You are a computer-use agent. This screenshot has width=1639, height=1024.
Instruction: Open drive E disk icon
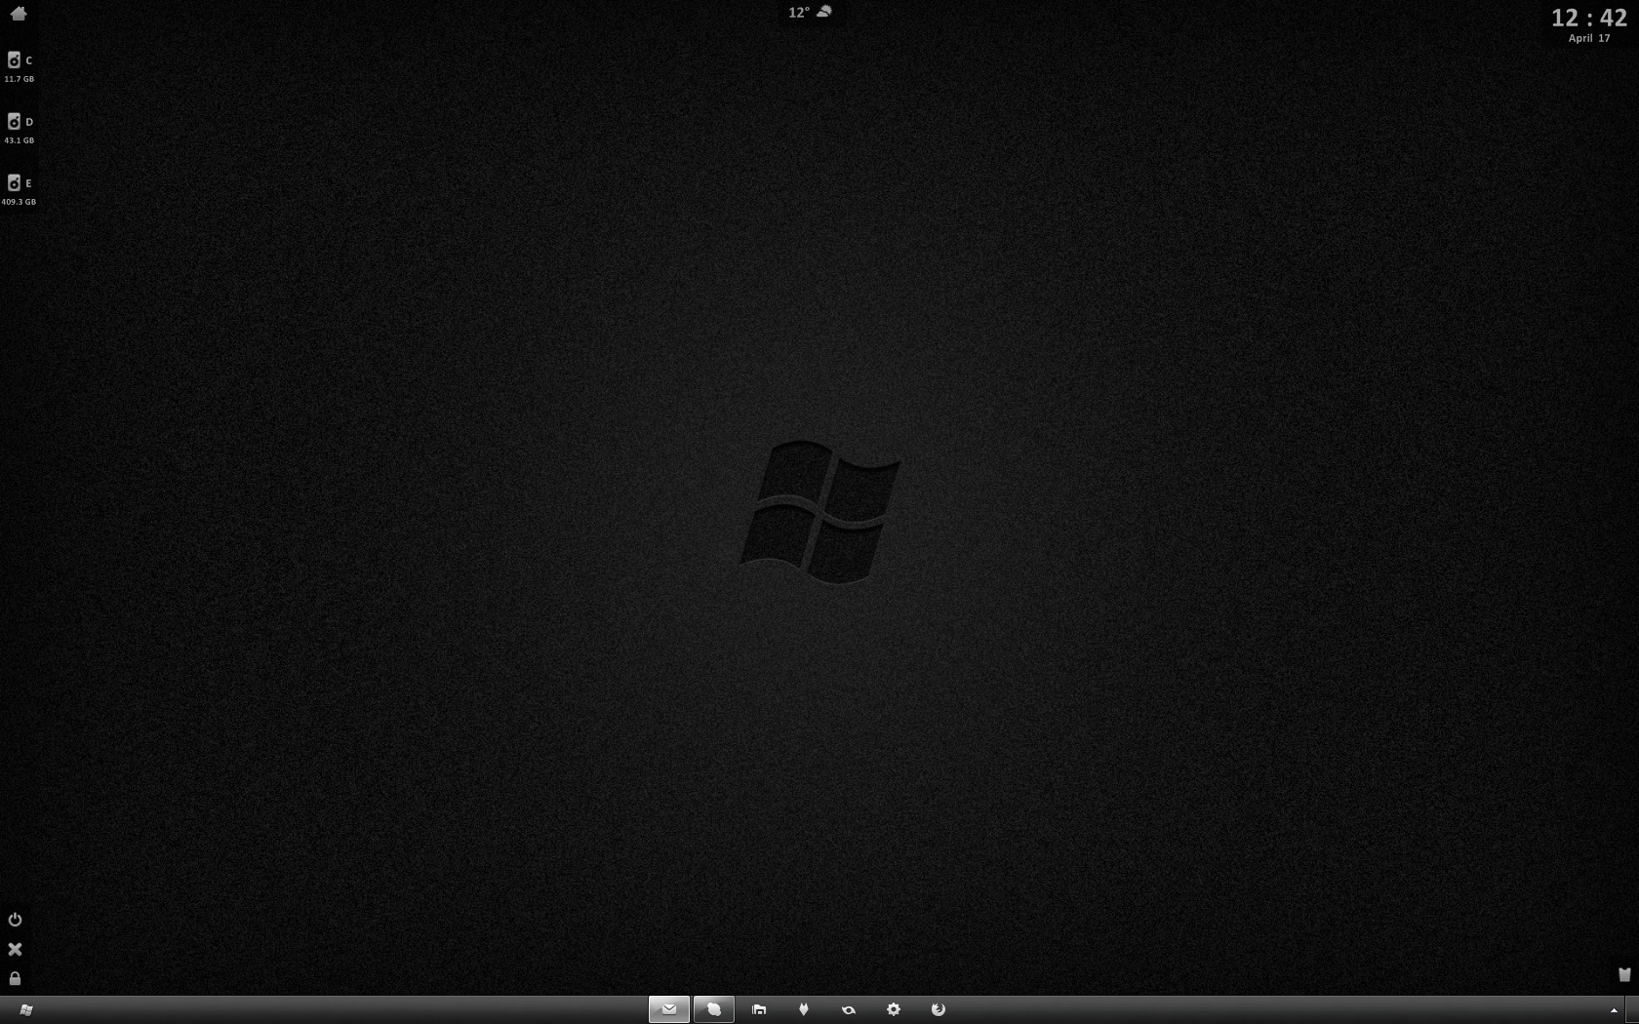14,182
